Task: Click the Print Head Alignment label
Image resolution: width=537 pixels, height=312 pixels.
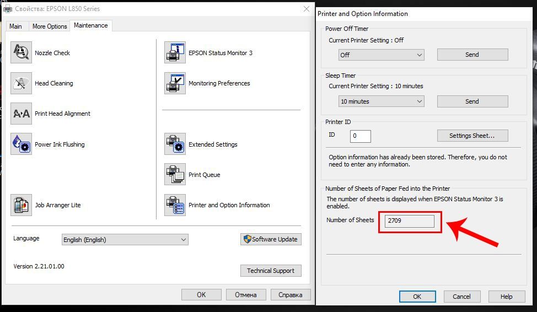Action: tap(62, 114)
